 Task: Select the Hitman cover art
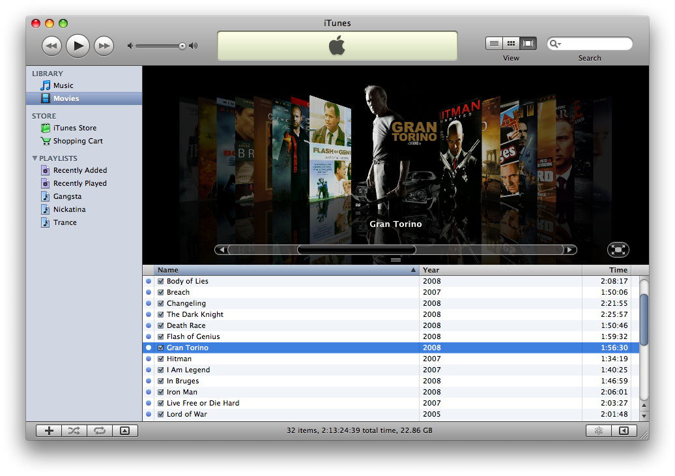pyautogui.click(x=460, y=151)
